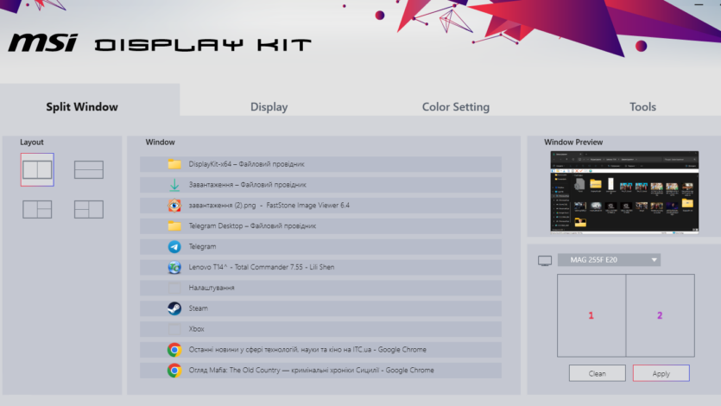The image size is (721, 406).
Task: Select 'Останні новини ... ITC.ua - Google Chrome' row
Action: (x=320, y=350)
